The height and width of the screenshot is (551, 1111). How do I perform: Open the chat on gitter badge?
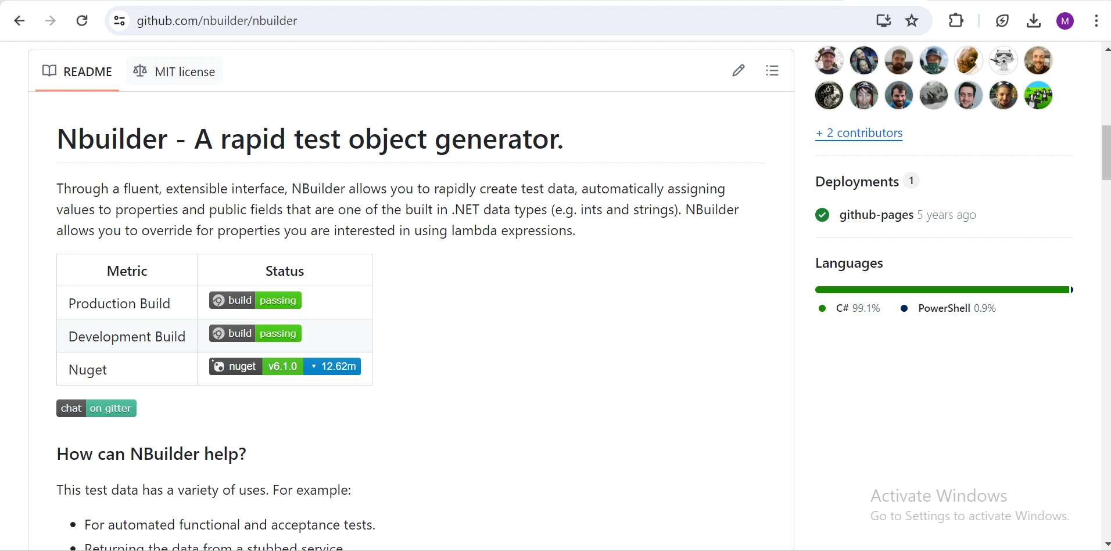(x=96, y=408)
